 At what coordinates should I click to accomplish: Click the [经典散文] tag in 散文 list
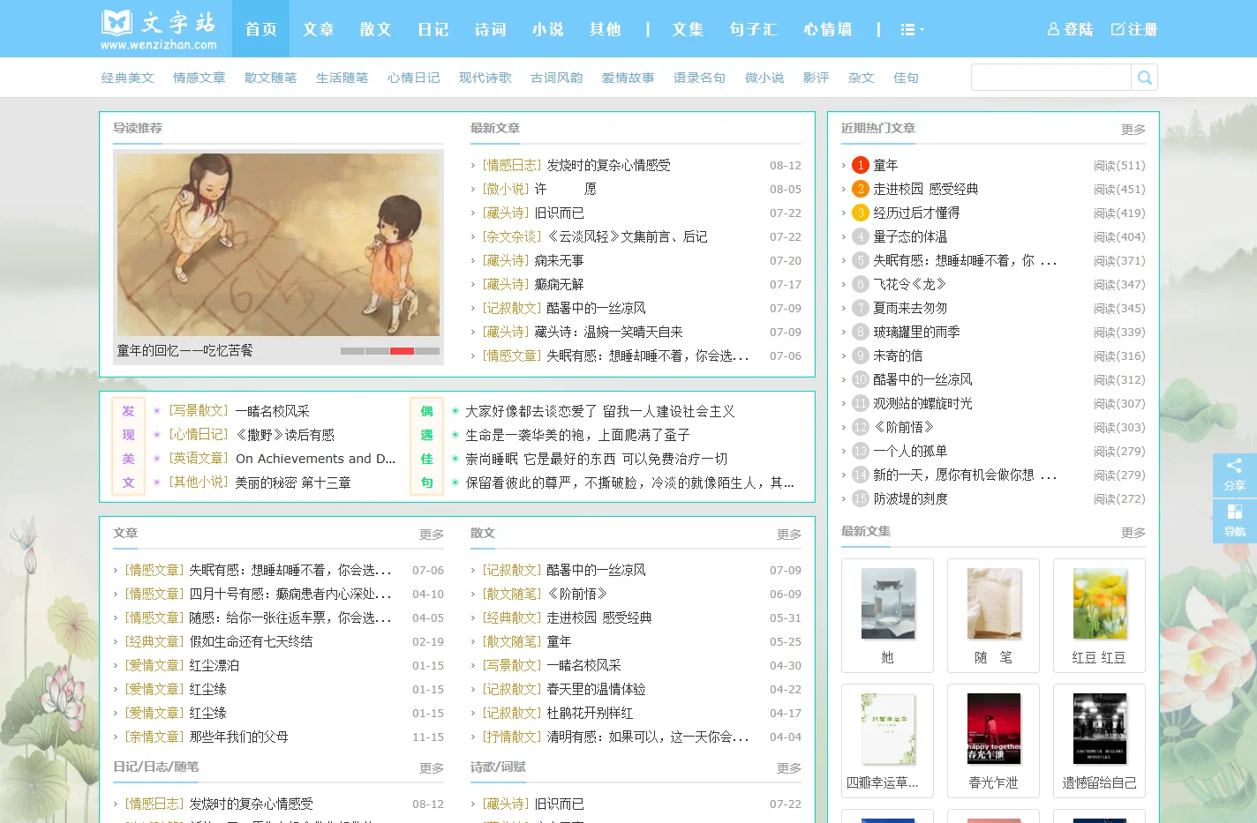pyautogui.click(x=512, y=617)
